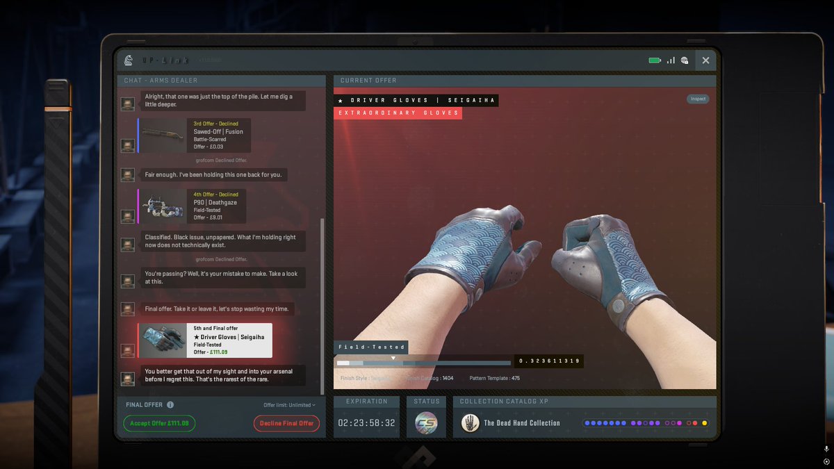The image size is (834, 469).
Task: Inspect the Driver Gloves item
Action: coord(698,99)
